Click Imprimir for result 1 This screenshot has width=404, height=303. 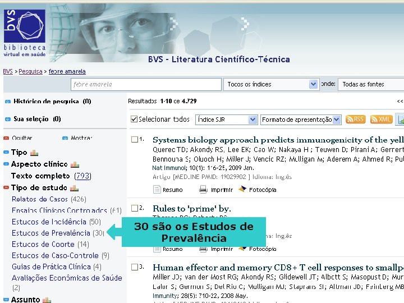[222, 190]
